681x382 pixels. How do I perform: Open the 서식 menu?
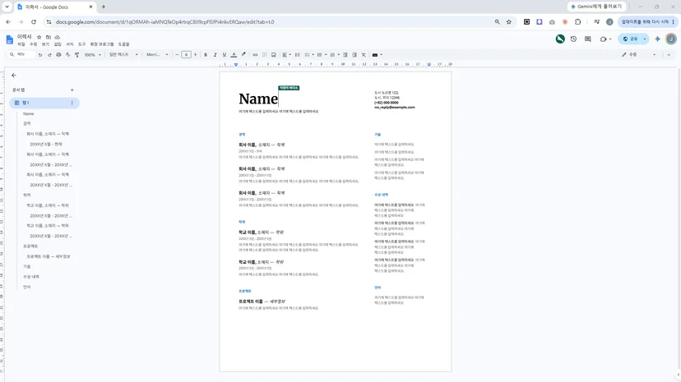69,44
